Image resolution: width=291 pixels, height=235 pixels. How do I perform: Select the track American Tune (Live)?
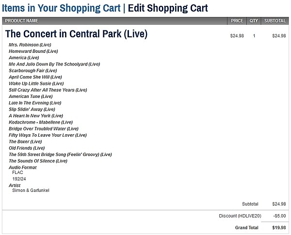(x=31, y=96)
